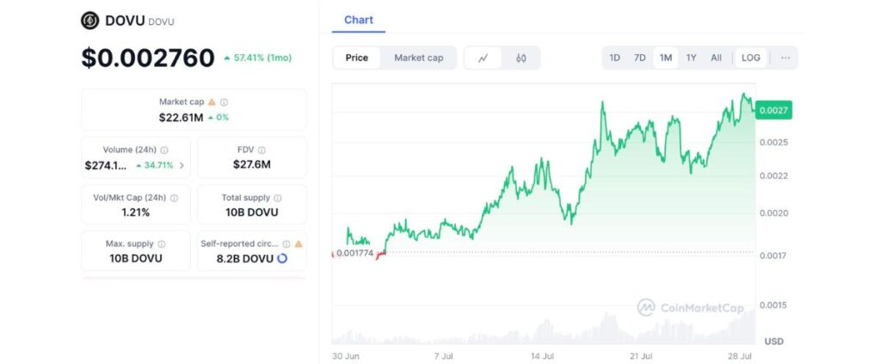This screenshot has height=364, width=881.
Task: Switch to the line chart view
Action: 484,58
